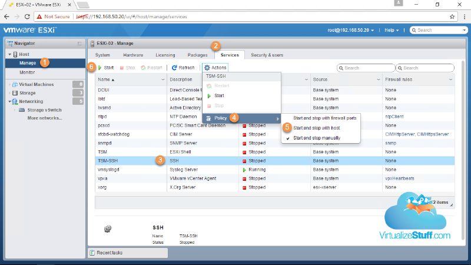Click the ntpClient firewall rule link
471x265 pixels.
point(394,117)
